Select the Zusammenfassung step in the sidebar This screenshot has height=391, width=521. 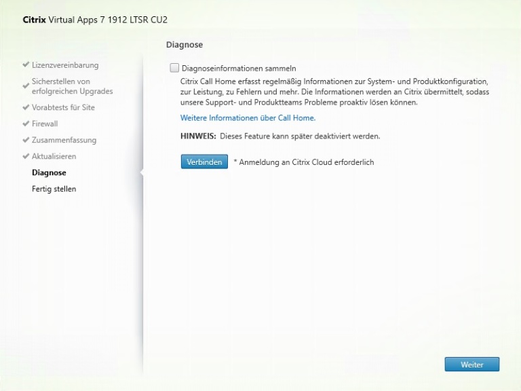point(64,140)
